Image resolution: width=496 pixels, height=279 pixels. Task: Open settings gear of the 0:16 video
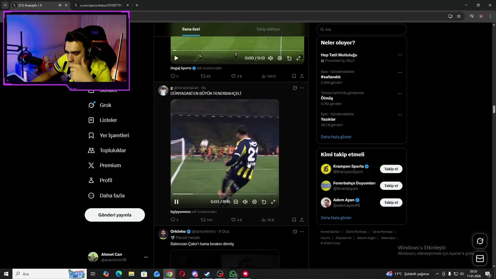coord(255,201)
